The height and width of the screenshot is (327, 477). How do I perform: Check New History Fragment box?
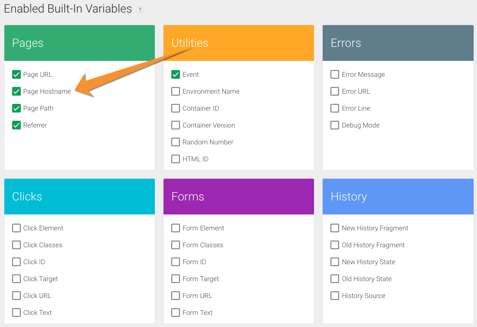(x=335, y=228)
